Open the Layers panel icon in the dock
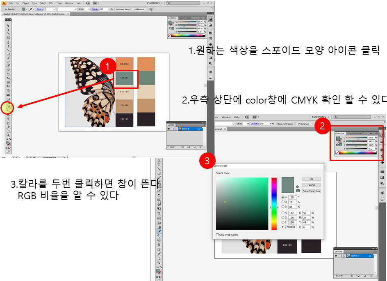 [211, 58]
